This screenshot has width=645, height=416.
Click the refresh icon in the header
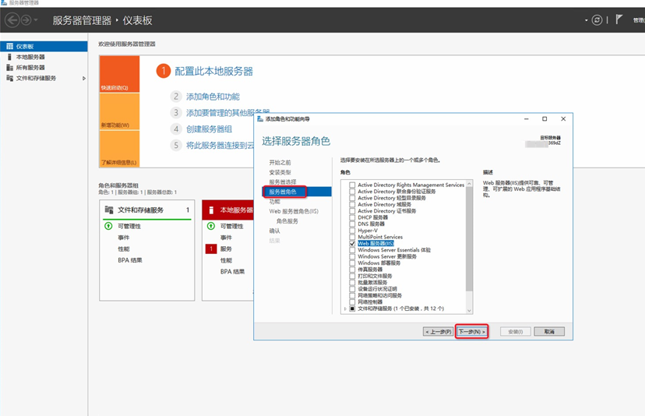597,19
